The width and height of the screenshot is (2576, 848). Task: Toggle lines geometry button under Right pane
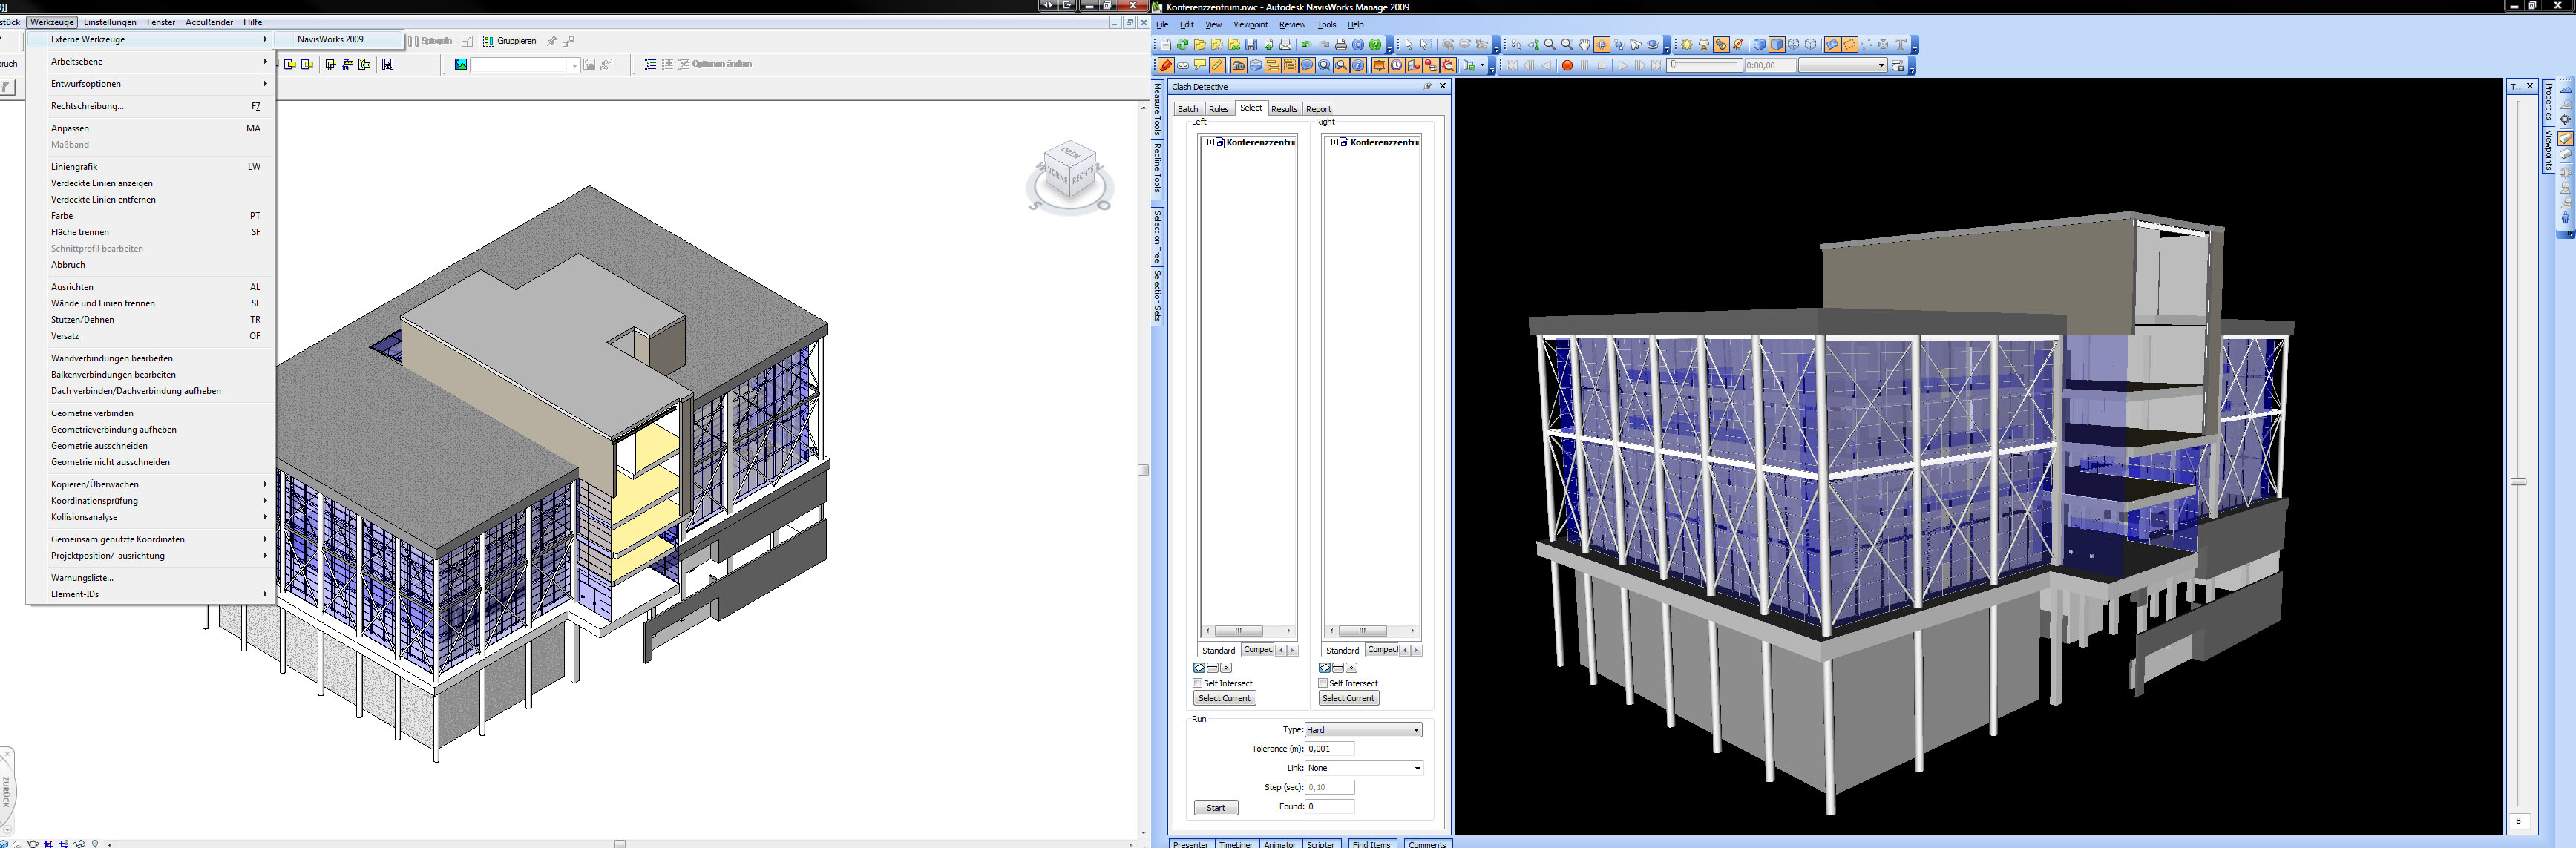[x=1337, y=667]
